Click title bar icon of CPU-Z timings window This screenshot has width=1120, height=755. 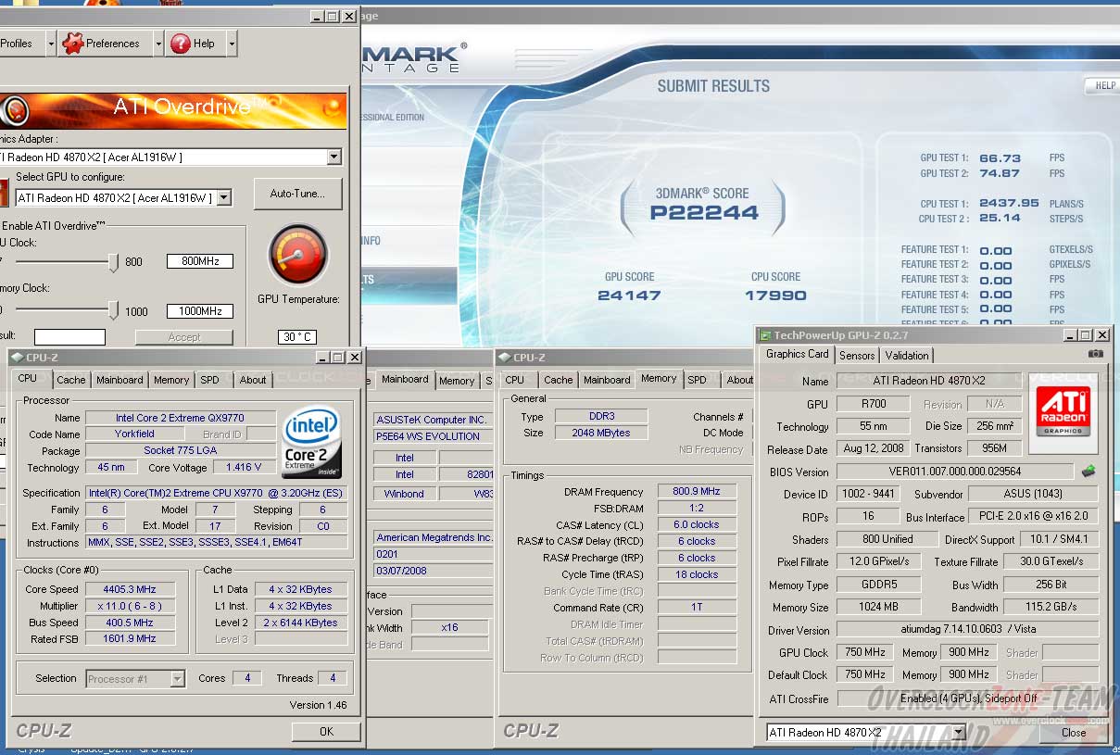(x=505, y=358)
